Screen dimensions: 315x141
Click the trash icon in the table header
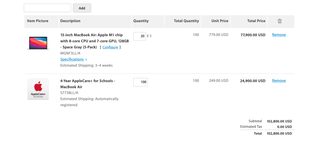click(x=279, y=21)
